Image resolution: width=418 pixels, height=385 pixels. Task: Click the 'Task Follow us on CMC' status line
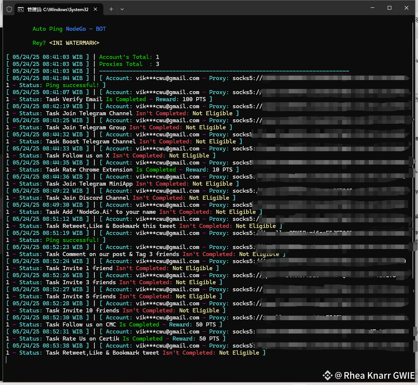click(x=114, y=325)
